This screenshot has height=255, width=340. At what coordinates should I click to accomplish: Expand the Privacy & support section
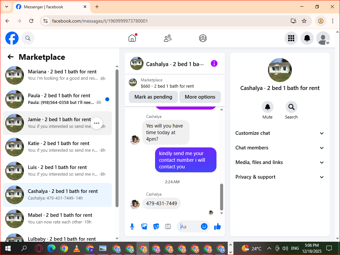(x=280, y=177)
